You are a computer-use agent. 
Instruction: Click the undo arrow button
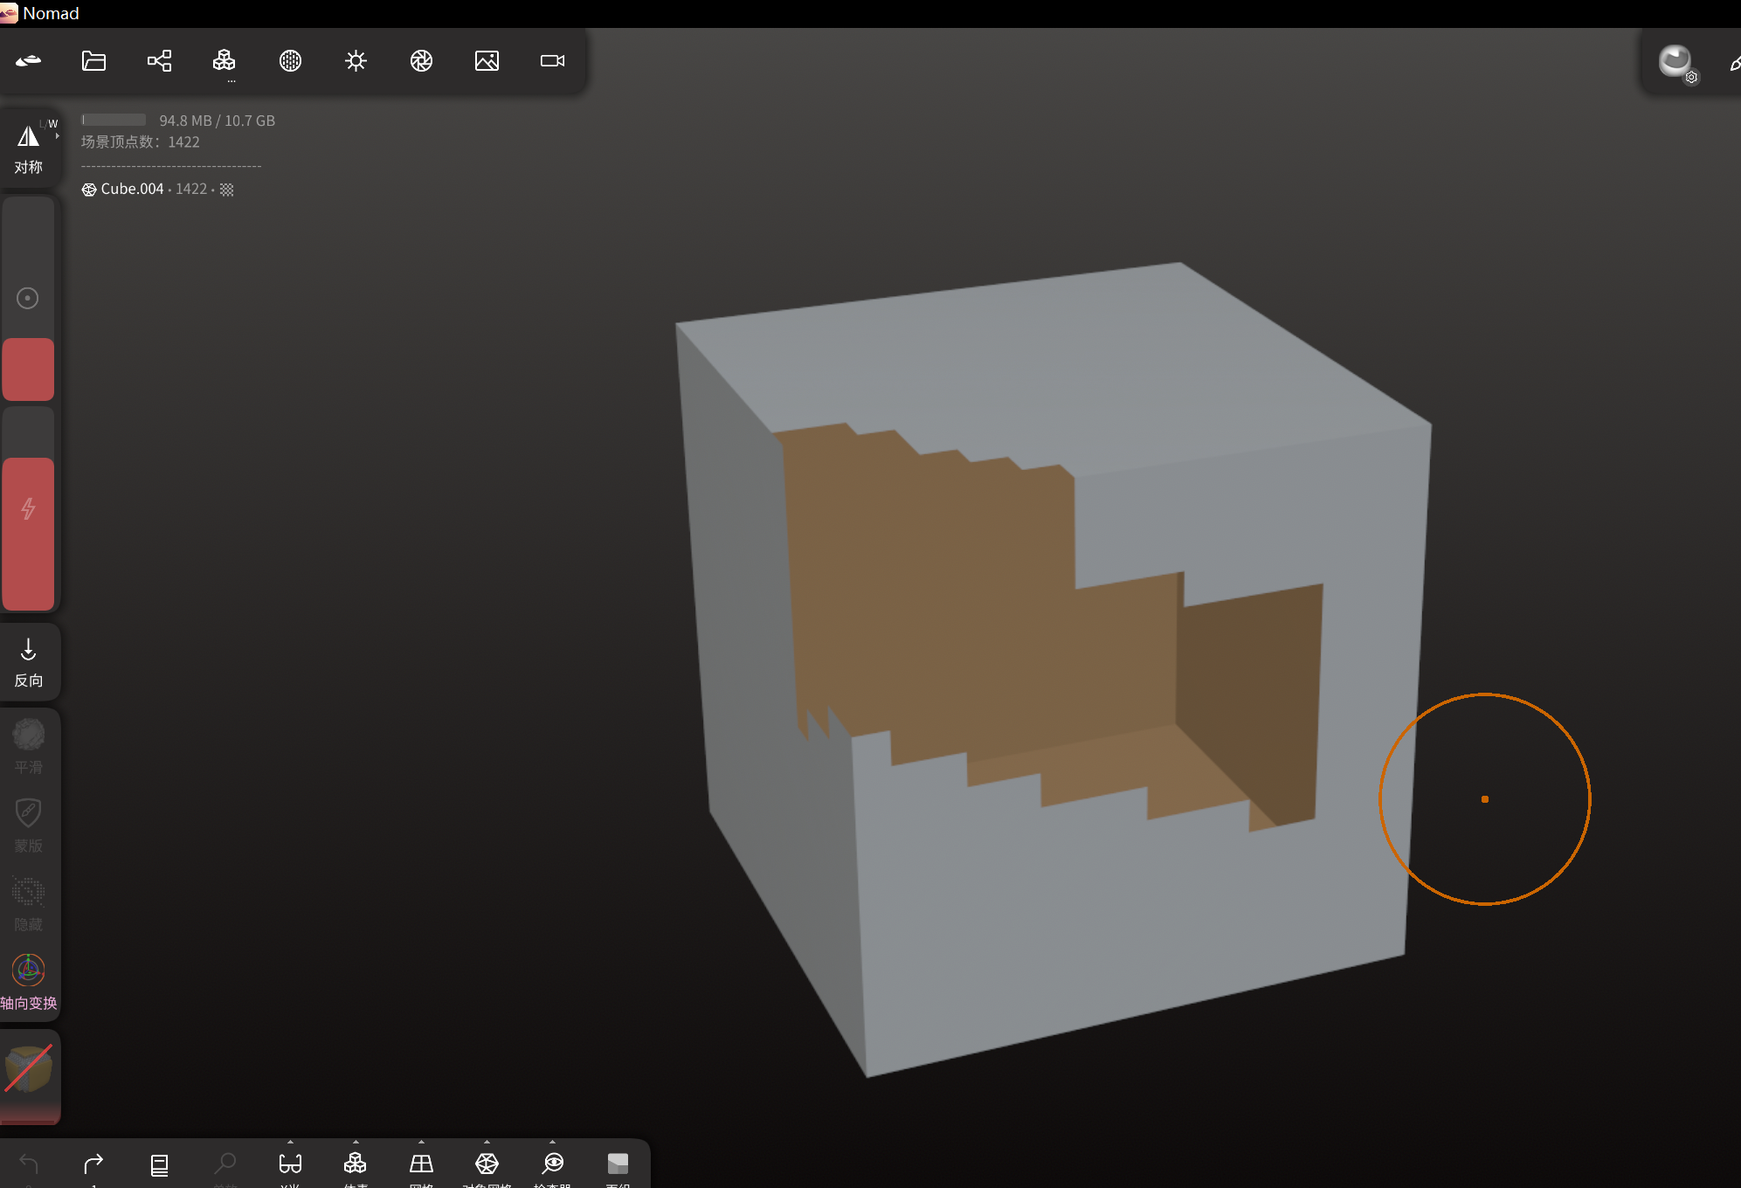pos(28,1164)
